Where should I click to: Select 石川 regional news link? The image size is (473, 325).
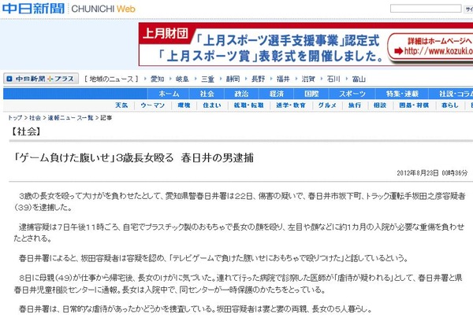(x=333, y=79)
